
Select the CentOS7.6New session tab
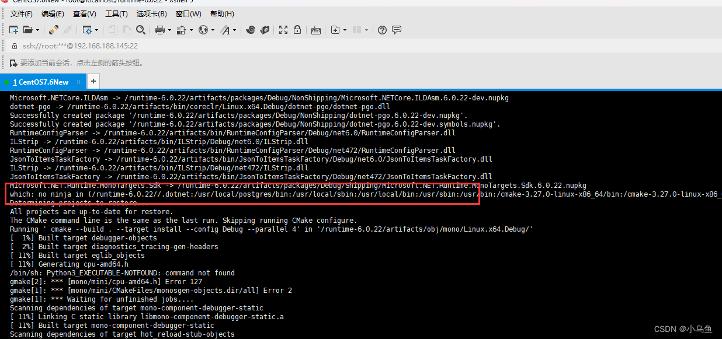(41, 82)
